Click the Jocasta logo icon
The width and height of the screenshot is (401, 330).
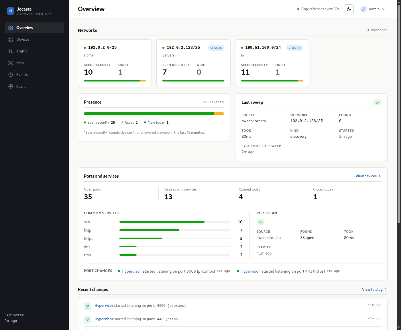[x=11, y=11]
